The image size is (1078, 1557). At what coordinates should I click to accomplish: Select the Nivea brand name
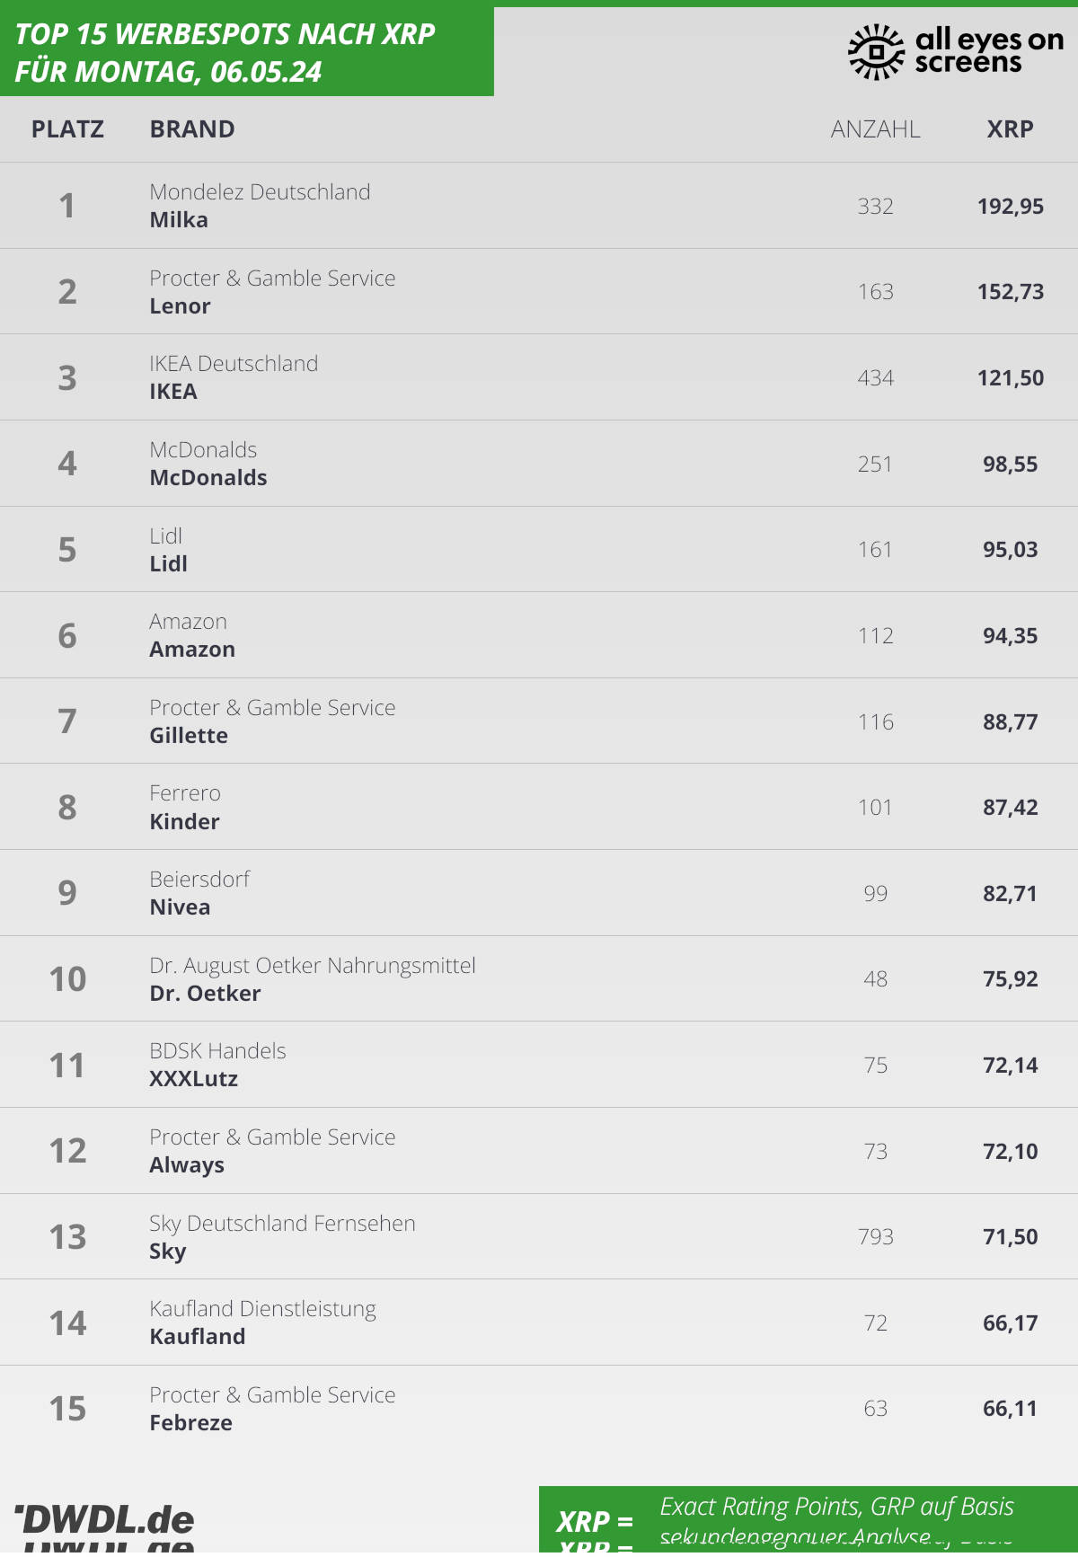[180, 907]
